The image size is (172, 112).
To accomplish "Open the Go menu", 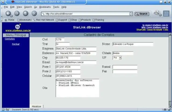I will pyautogui.click(x=35, y=7).
